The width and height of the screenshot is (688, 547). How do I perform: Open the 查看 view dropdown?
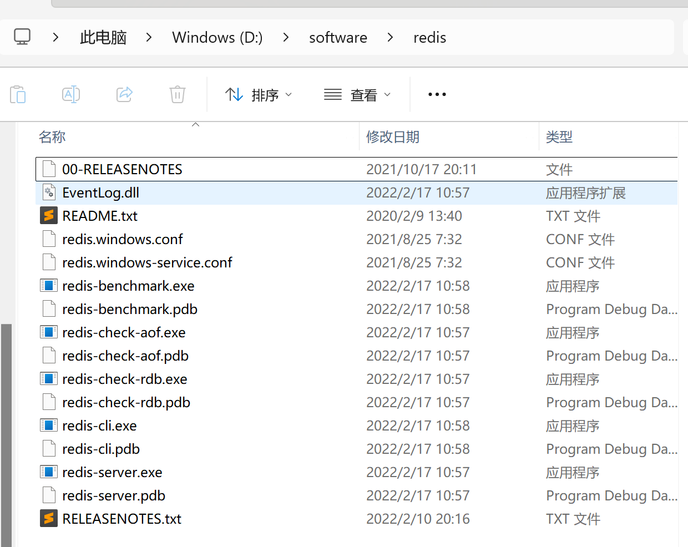click(357, 95)
